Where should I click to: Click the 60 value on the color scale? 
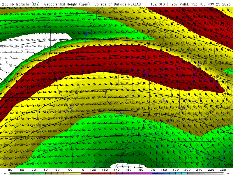click(22, 170)
